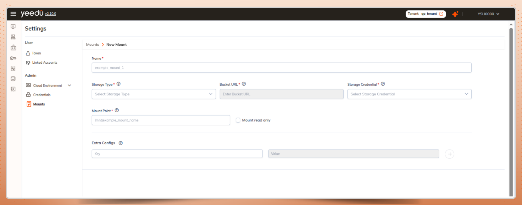Select Mounts in Admin menu

point(36,104)
